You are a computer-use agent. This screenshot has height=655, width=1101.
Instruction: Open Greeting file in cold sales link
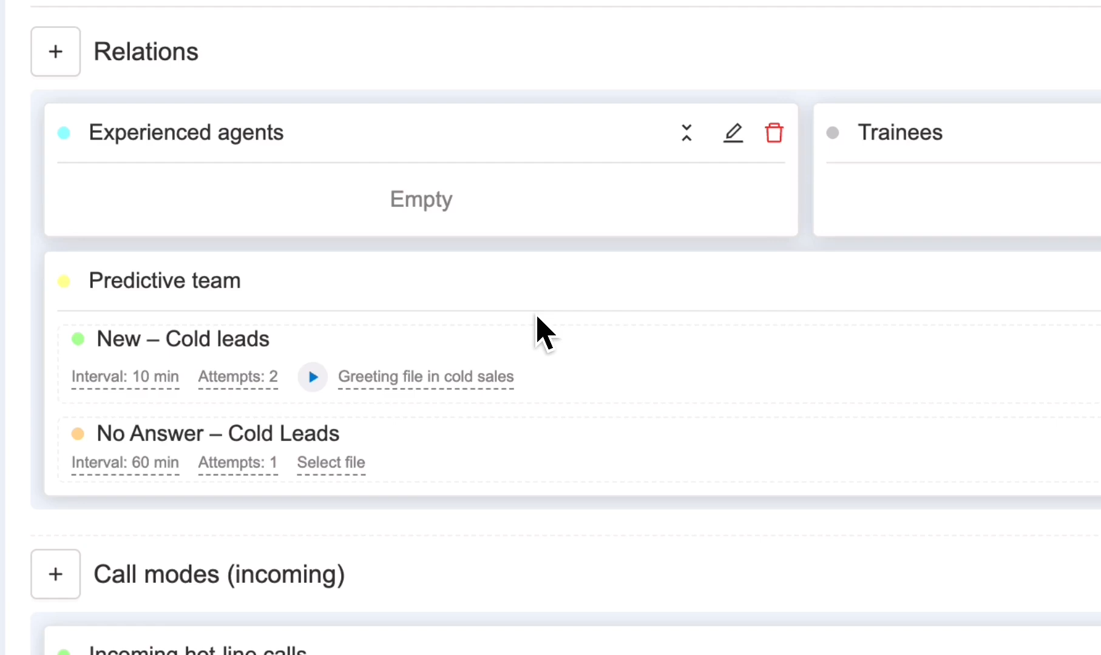click(x=426, y=377)
